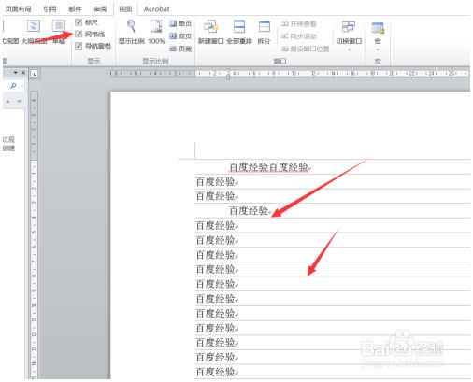Choose 单页 single page zoom

(x=180, y=23)
